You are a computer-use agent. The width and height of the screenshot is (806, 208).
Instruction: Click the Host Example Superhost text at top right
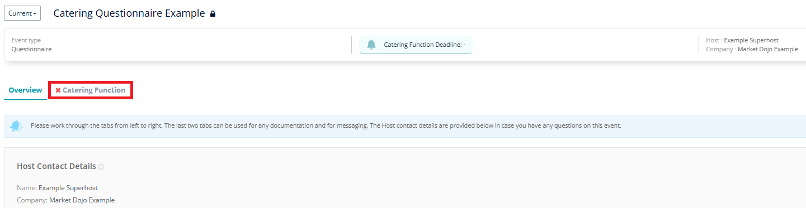tap(742, 40)
